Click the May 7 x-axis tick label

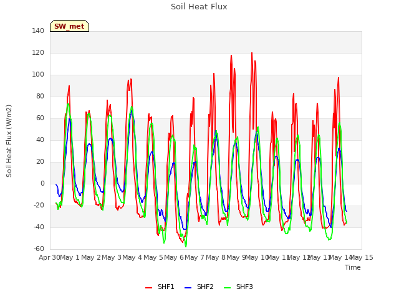195,257
